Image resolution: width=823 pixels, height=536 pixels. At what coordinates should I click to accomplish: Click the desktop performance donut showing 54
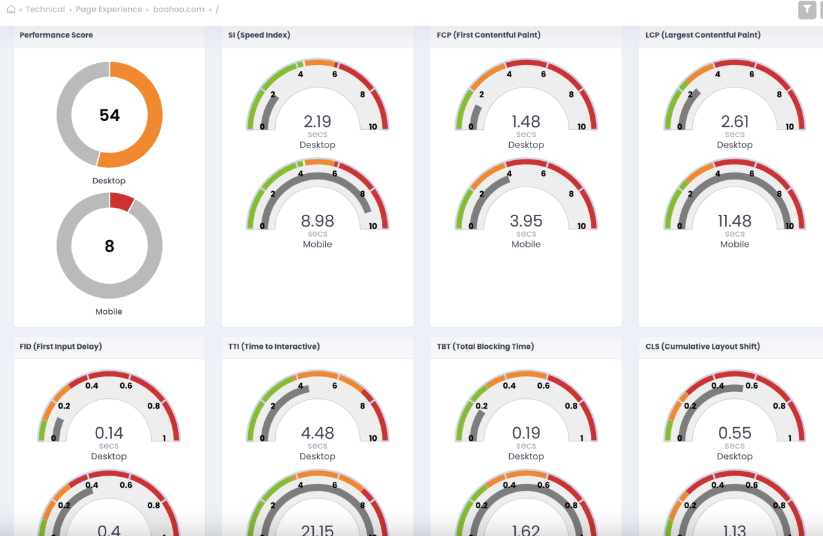[109, 115]
